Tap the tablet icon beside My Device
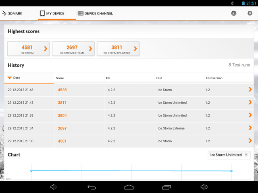Screen dimensions: 258x193 tap(42, 13)
